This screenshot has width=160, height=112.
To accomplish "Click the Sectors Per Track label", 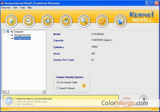I will 64,60.
